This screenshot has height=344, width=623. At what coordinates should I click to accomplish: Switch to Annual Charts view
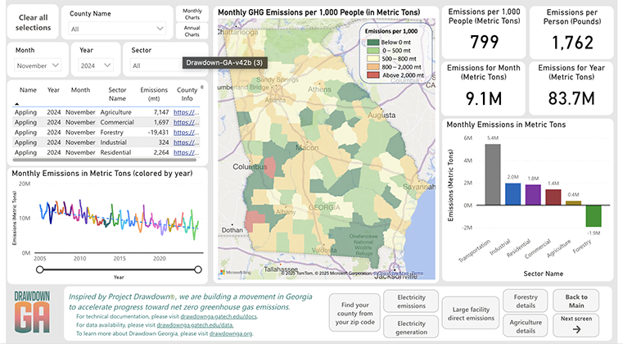(x=192, y=30)
